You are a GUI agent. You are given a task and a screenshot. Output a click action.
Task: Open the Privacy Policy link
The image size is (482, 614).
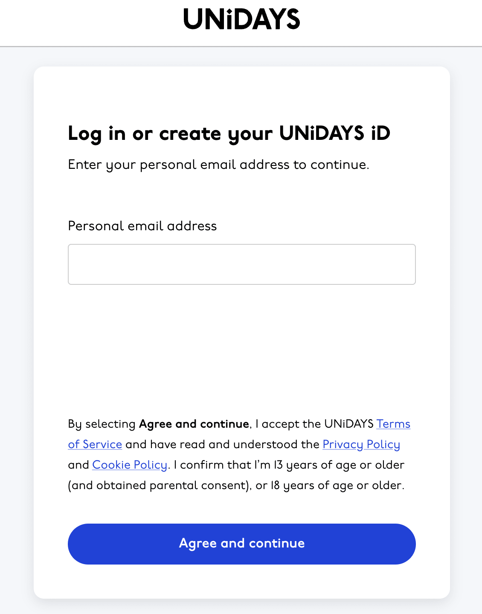361,444
